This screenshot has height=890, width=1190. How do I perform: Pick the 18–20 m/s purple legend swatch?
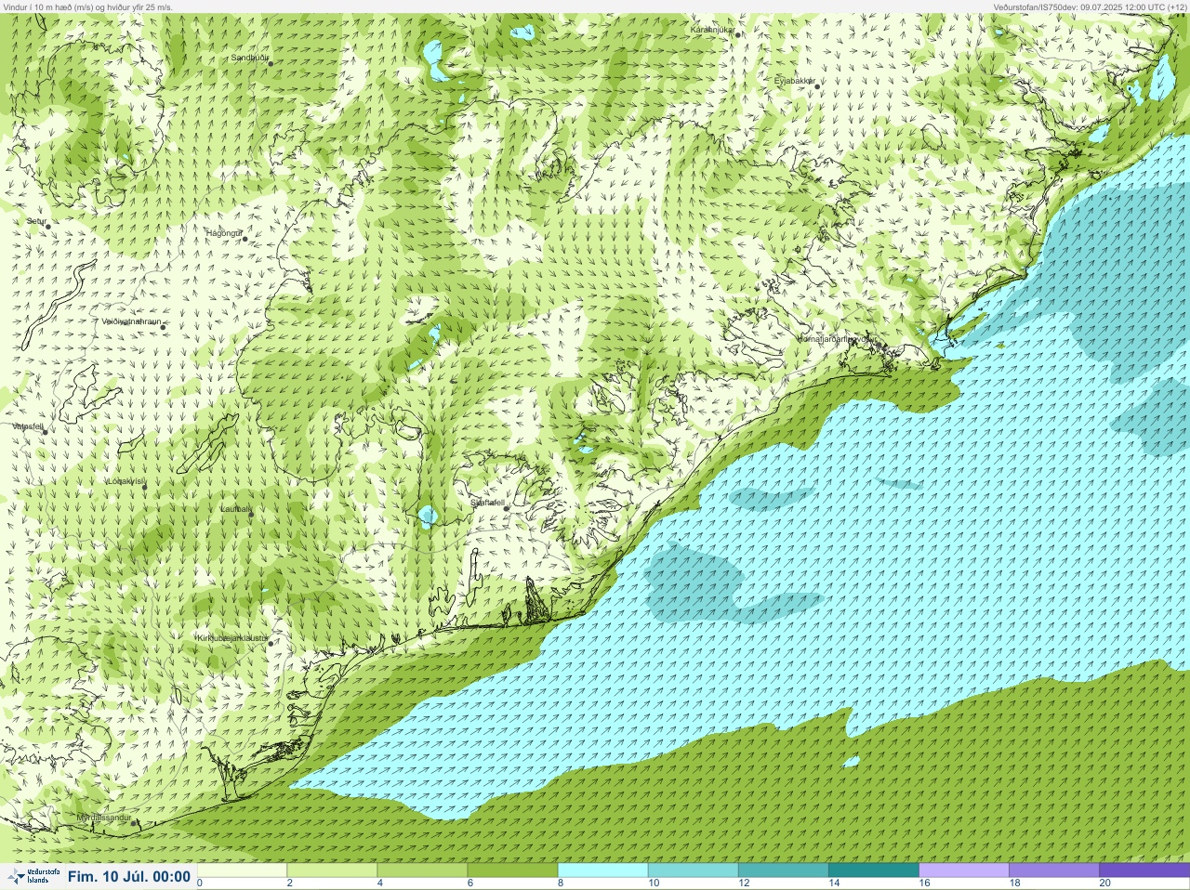(x=1053, y=870)
